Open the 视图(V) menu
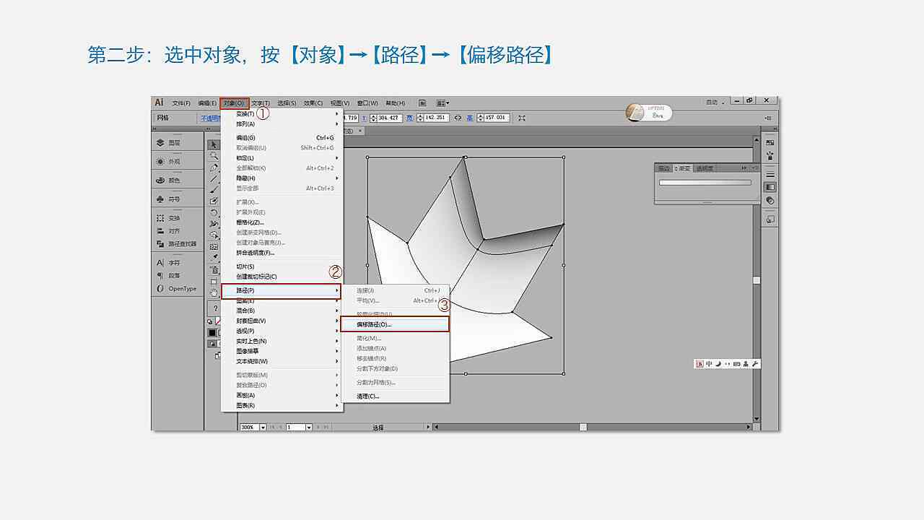Screen dimensions: 924x520 click(340, 103)
